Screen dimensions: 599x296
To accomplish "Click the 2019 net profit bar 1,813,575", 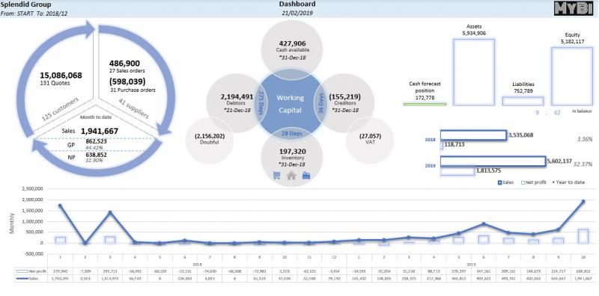I will 457,171.
